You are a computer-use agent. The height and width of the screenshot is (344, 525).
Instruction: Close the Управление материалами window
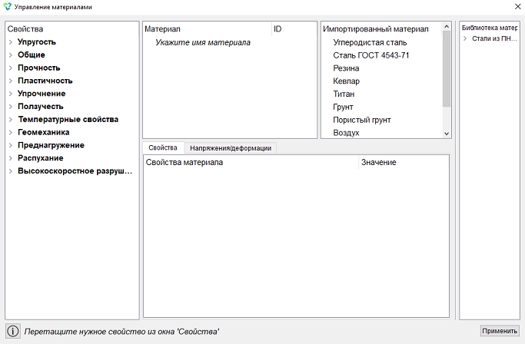click(x=517, y=7)
